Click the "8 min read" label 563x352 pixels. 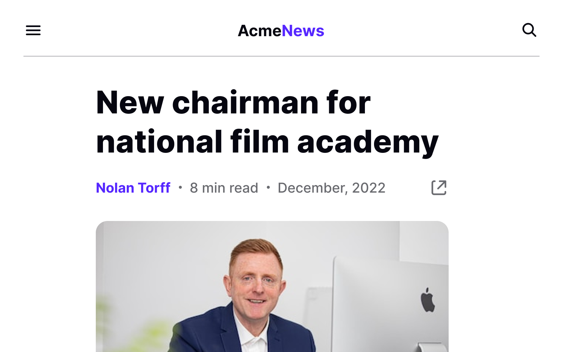click(224, 188)
